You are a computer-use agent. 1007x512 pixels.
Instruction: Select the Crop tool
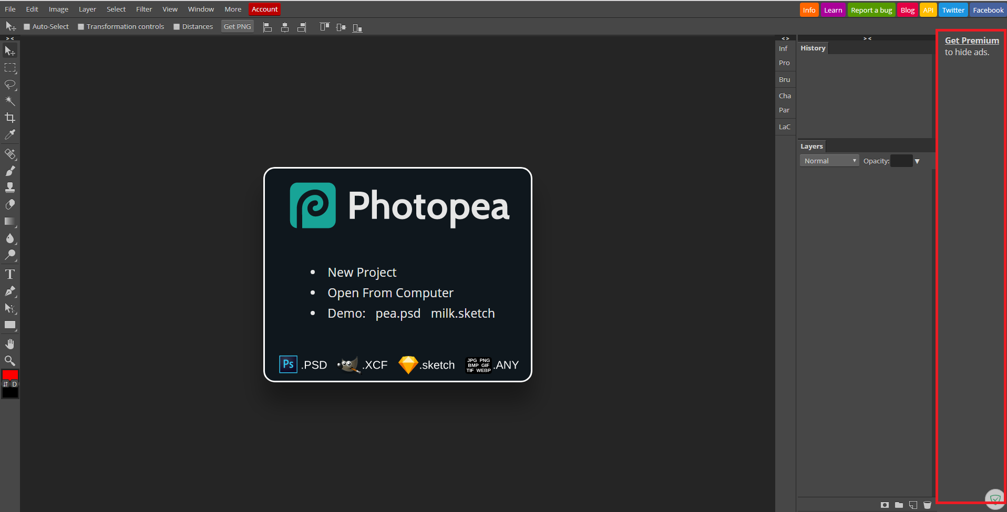[x=10, y=117]
